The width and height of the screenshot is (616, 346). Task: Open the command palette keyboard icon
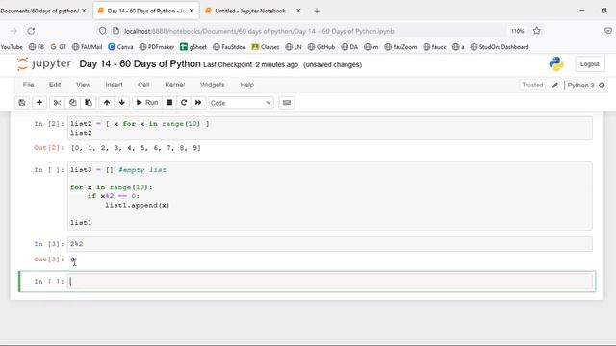pyautogui.click(x=287, y=103)
